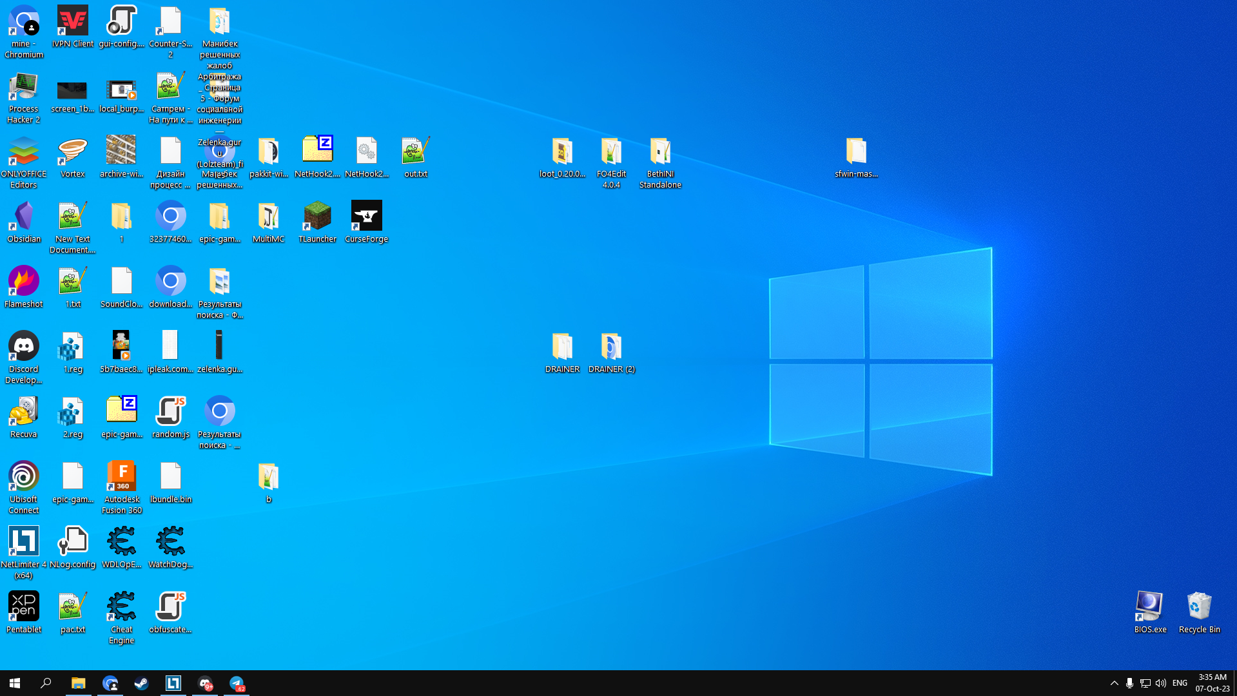
Task: Open the IVPN Client shortcut
Action: (72, 28)
